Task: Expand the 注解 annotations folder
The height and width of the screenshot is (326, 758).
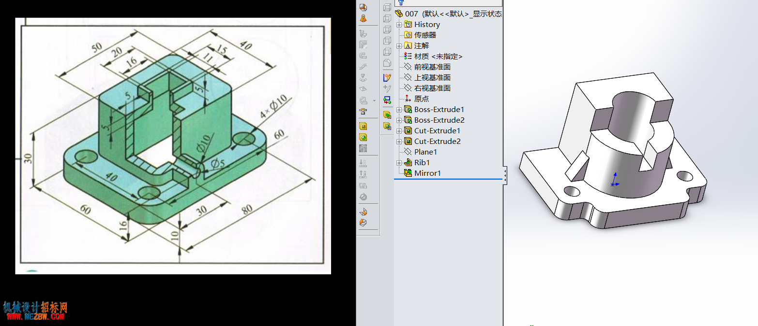Action: point(399,46)
